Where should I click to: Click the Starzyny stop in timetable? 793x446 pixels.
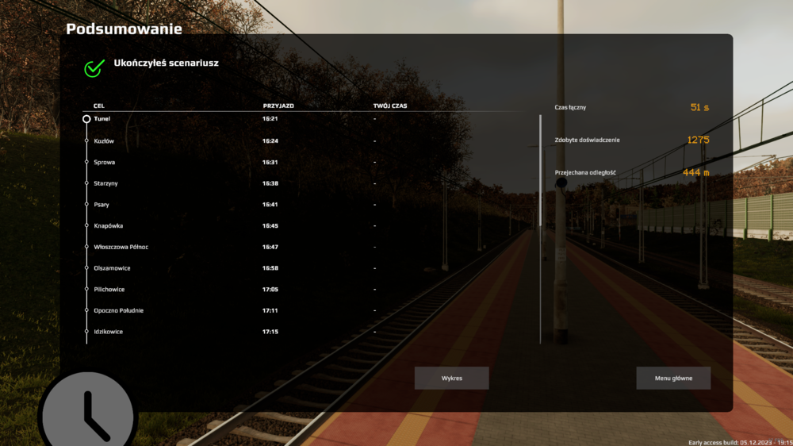tap(106, 183)
